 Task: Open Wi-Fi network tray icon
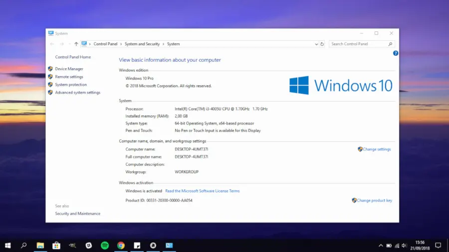(x=397, y=246)
